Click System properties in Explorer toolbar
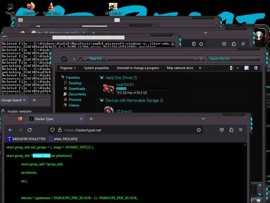270x203 pixels. 97,68
